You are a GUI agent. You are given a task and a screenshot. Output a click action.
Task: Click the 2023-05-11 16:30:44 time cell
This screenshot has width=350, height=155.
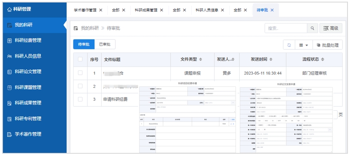tap(263, 73)
